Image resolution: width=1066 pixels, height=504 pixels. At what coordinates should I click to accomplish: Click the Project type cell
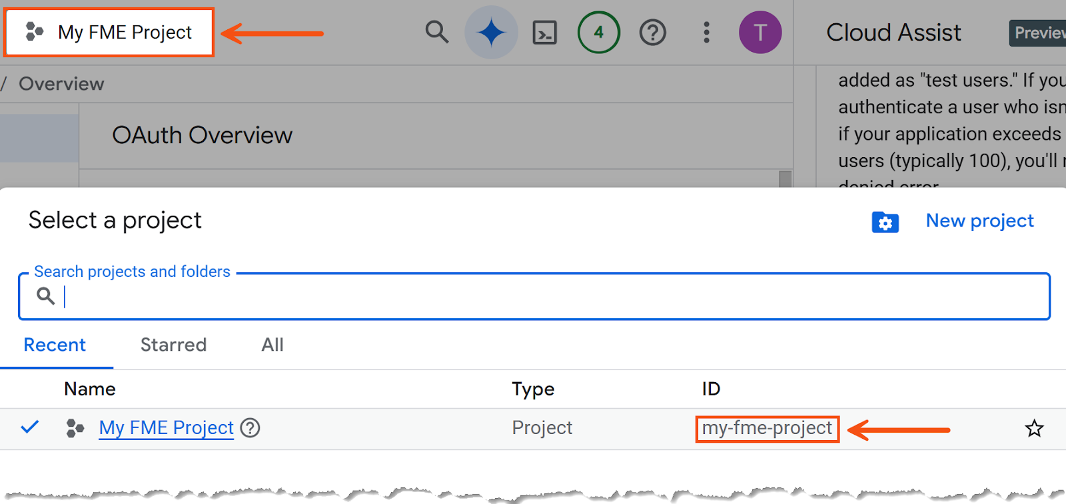(542, 427)
